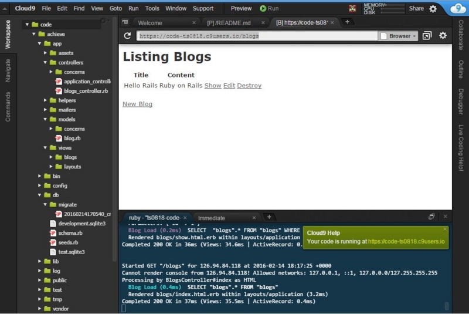Screen dimensions: 469x314
Task: Collapse the controllers folder
Action: tap(45, 63)
